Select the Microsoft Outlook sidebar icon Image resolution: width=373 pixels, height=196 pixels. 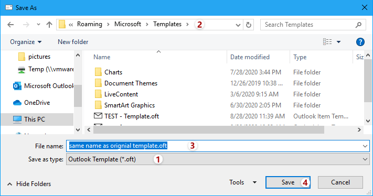17,86
